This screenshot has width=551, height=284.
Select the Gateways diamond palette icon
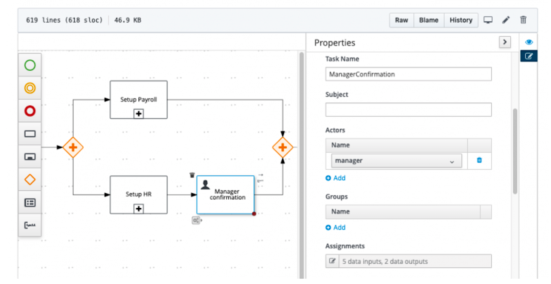(30, 180)
